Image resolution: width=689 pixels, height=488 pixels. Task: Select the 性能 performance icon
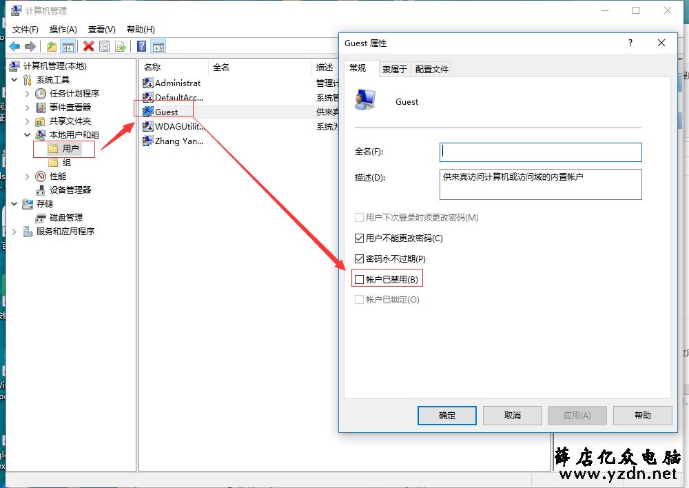point(41,176)
